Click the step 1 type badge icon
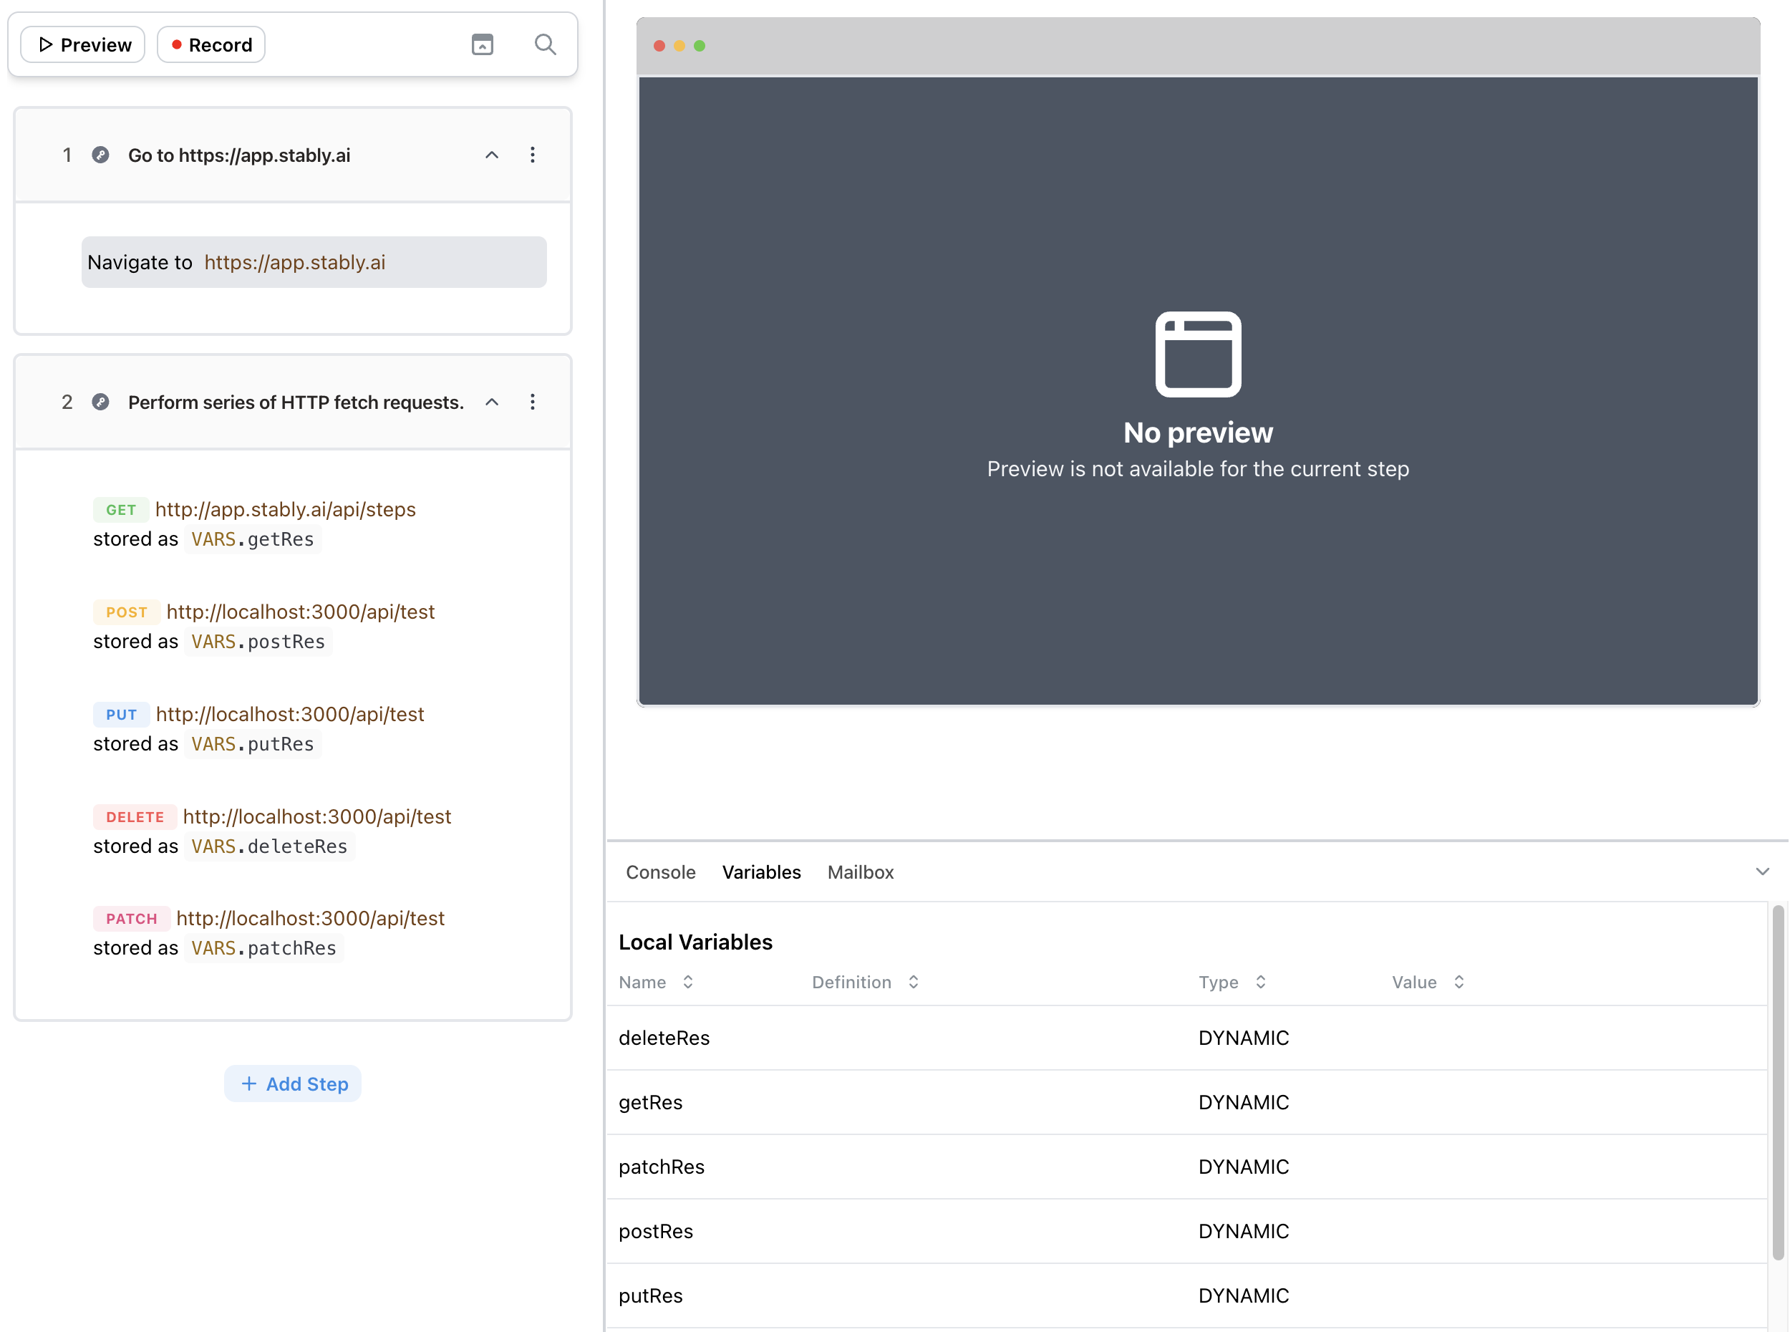Image resolution: width=1790 pixels, height=1332 pixels. 101,155
